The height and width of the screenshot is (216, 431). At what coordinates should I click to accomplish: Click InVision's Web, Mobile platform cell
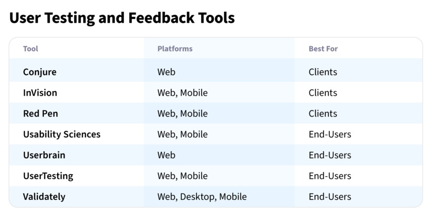click(183, 93)
